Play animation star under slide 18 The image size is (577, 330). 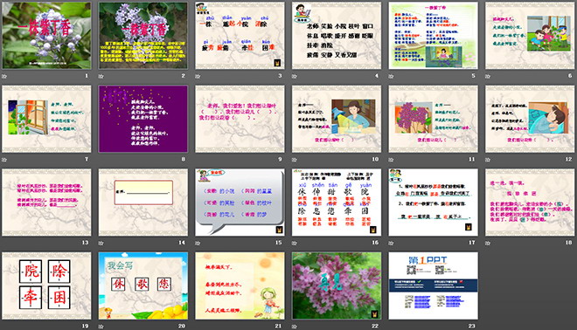pyautogui.click(x=488, y=244)
